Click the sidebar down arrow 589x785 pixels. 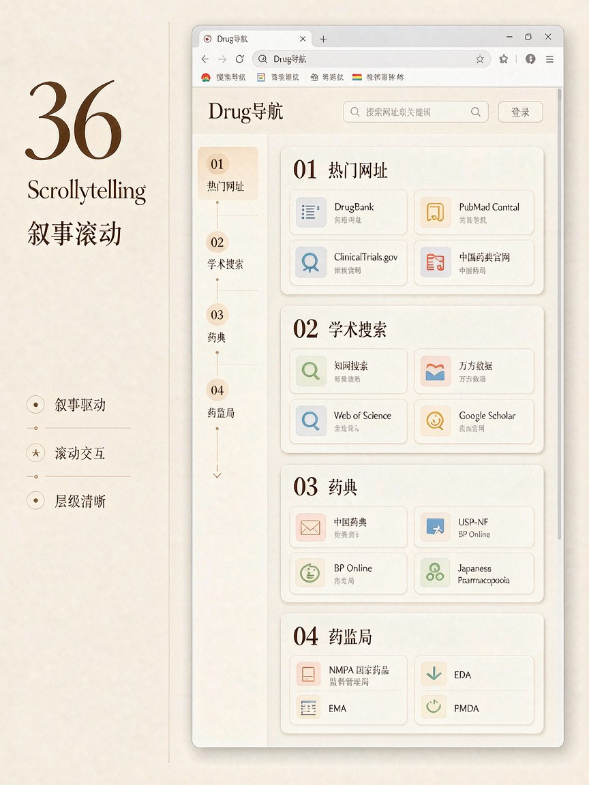tap(217, 475)
